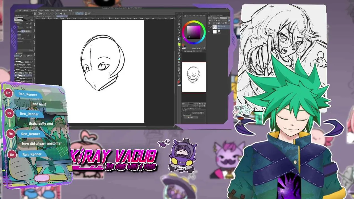Viewport: 354px width, 199px height.
Task: Select the lasso Selection area tool
Action: 179,30
